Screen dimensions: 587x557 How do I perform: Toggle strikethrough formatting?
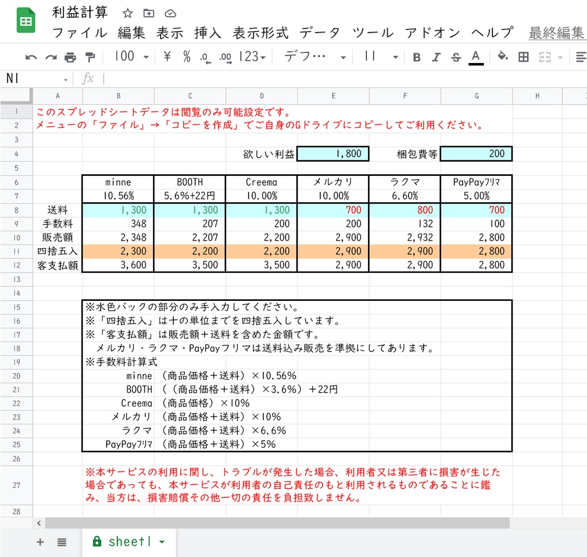pos(456,57)
